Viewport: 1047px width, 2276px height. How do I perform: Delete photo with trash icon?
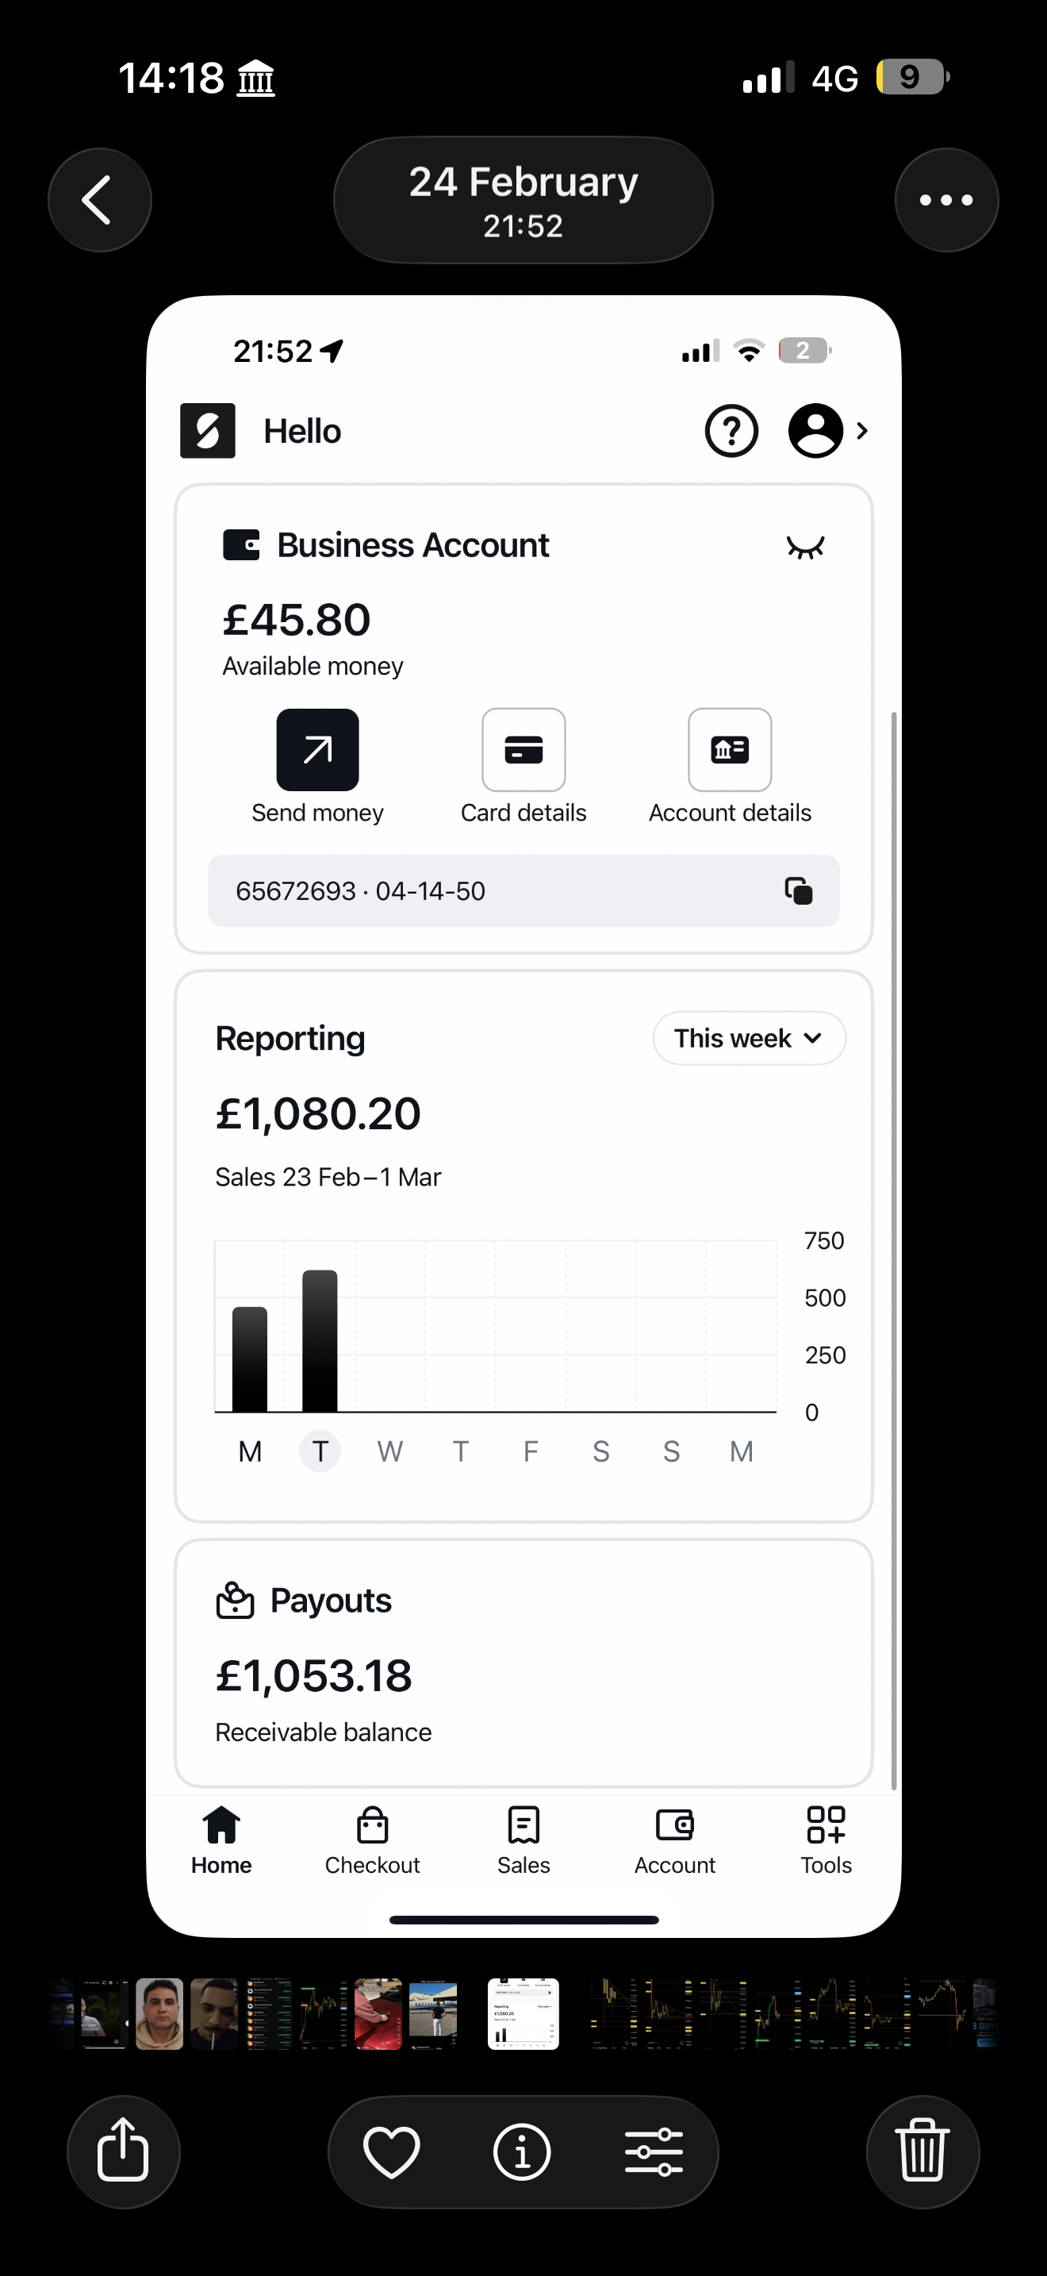pos(922,2151)
